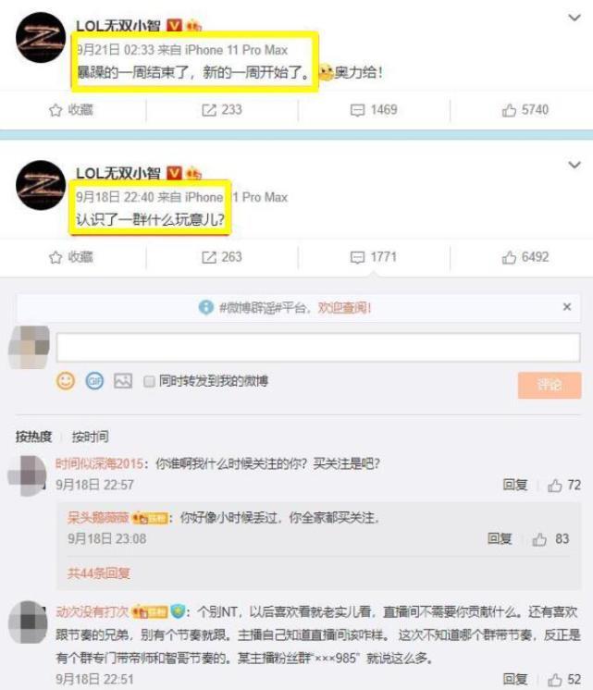Click the image upload icon

[123, 381]
